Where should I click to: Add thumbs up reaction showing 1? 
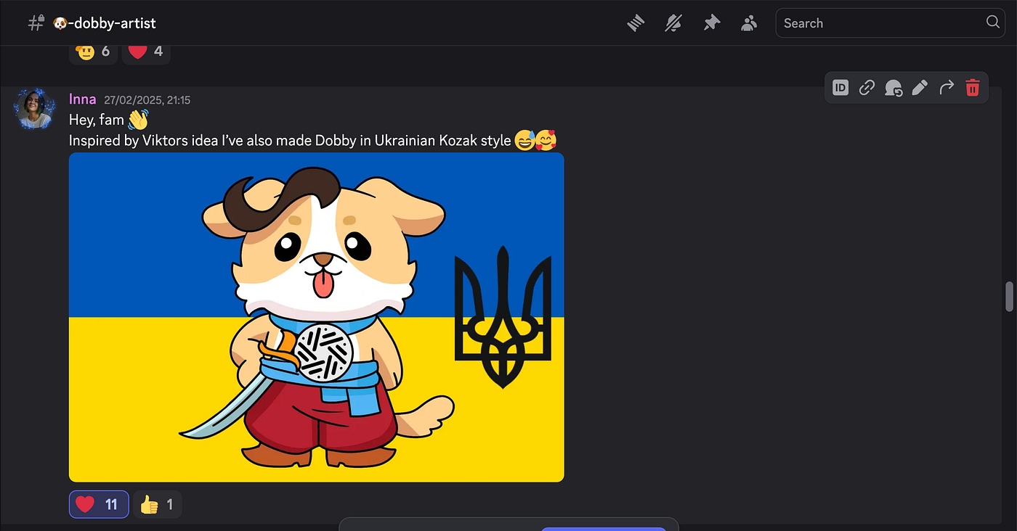pyautogui.click(x=157, y=504)
